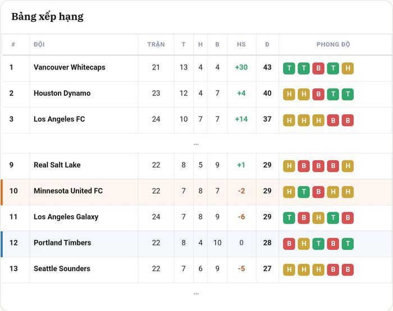
Task: Open Portland Timbers team page
Action: click(x=62, y=243)
